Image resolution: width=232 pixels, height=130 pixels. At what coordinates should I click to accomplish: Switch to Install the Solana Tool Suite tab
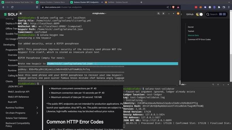click(x=17, y=2)
